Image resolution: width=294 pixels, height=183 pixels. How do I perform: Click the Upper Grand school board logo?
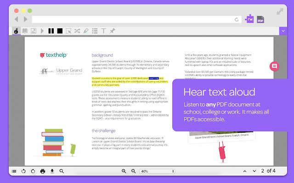coord(61,71)
